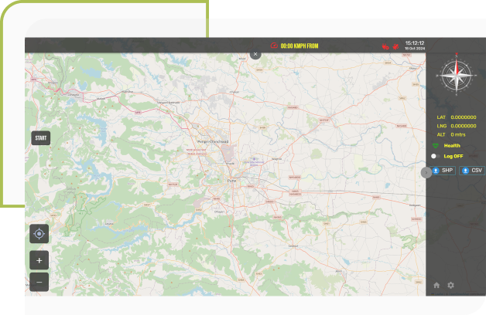Click the START button on the map

tap(41, 138)
